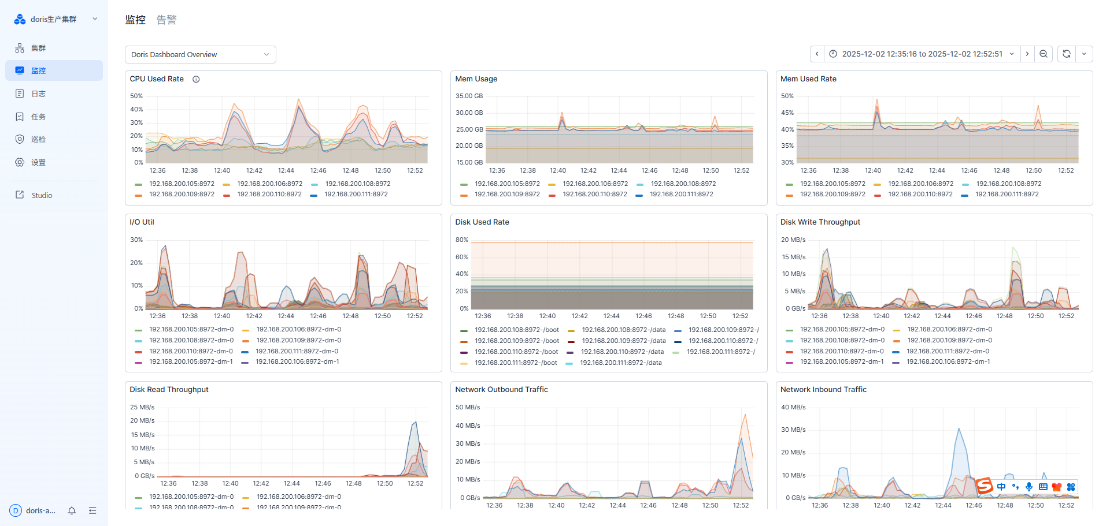Open the Doris Dashboard Overview dropdown
Viewport: 1110px width, 526px height.
click(200, 54)
